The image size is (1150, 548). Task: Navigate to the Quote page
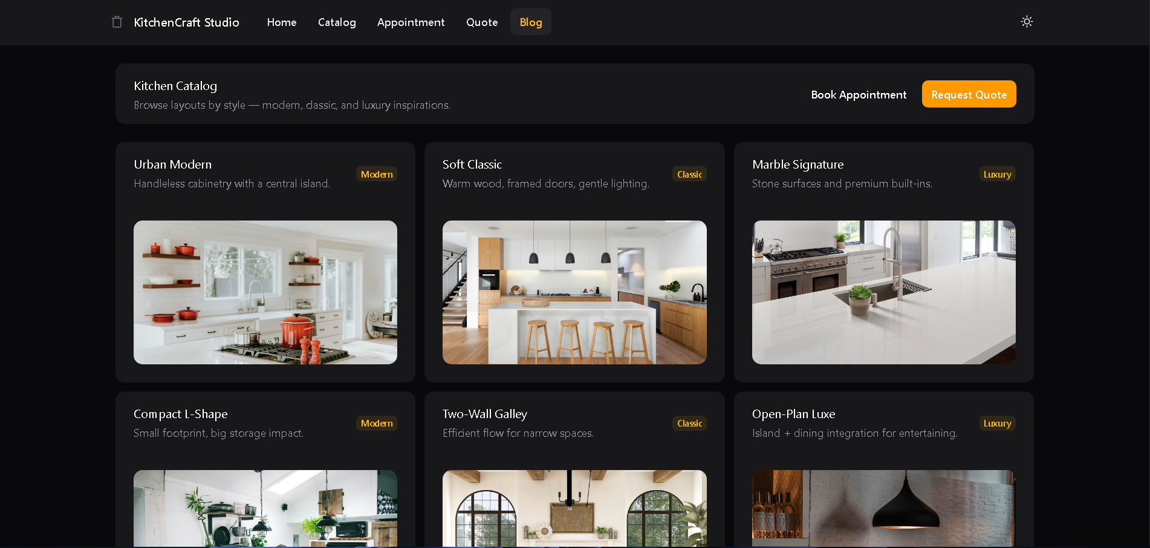pyautogui.click(x=482, y=22)
